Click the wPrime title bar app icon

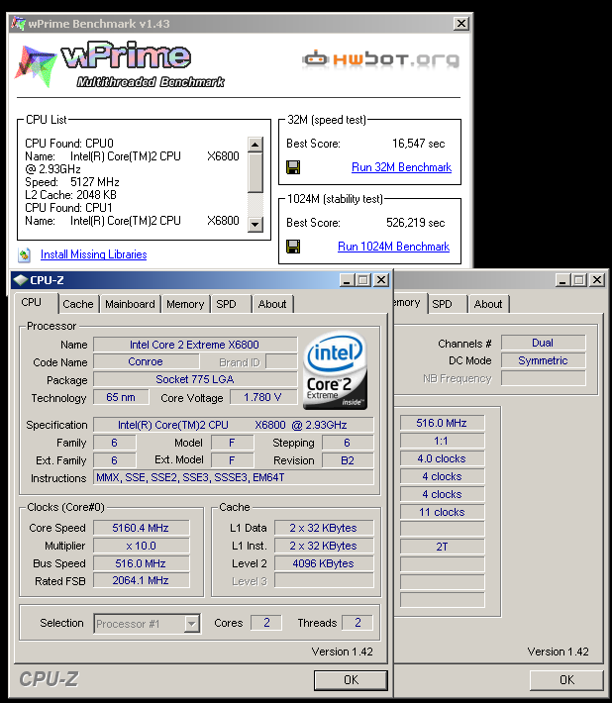pyautogui.click(x=19, y=24)
